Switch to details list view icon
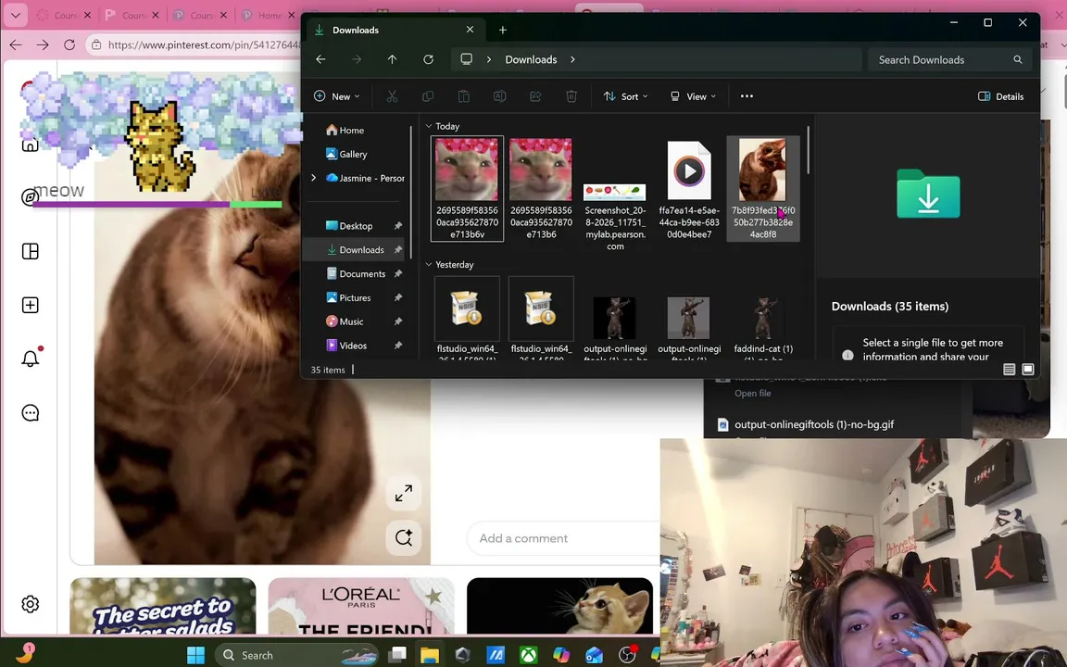 coord(1010,369)
